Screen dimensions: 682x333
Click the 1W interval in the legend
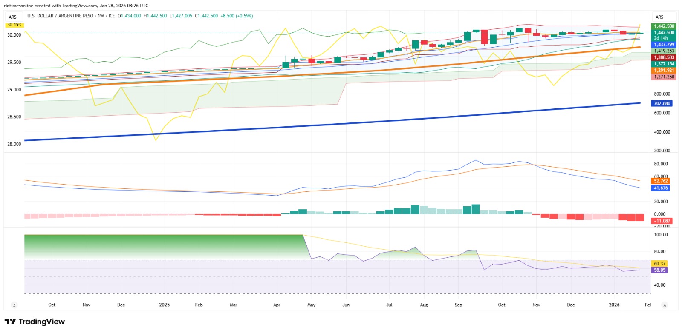tap(101, 16)
